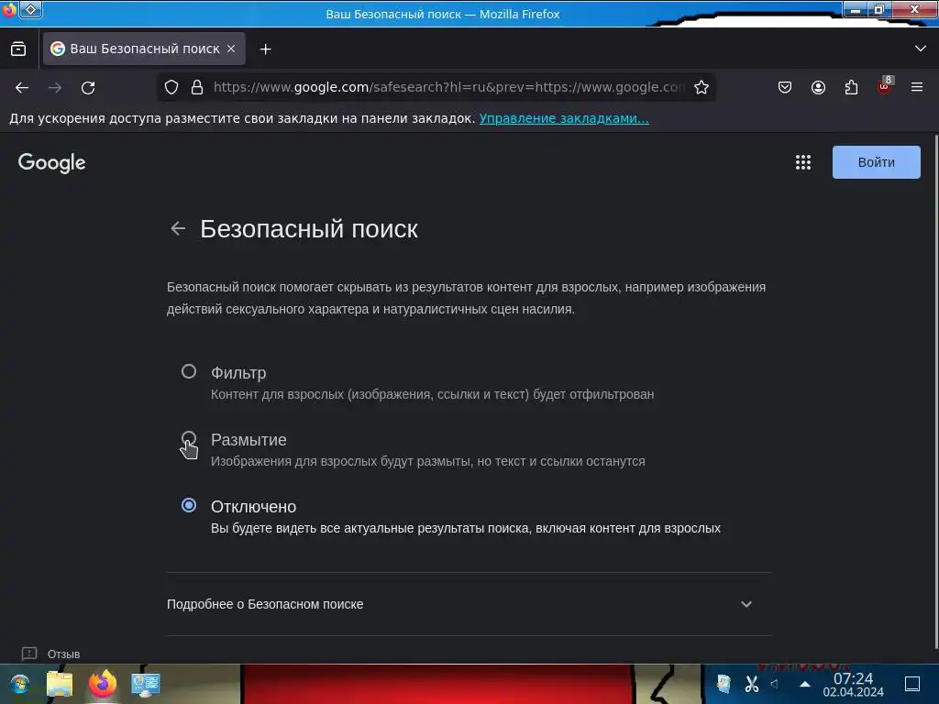Open volume control in tray
Image resolution: width=939 pixels, height=704 pixels.
pos(774,684)
